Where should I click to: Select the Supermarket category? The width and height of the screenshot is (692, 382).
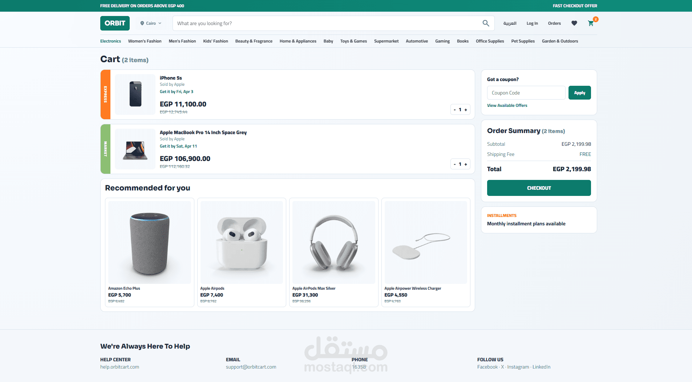click(386, 41)
